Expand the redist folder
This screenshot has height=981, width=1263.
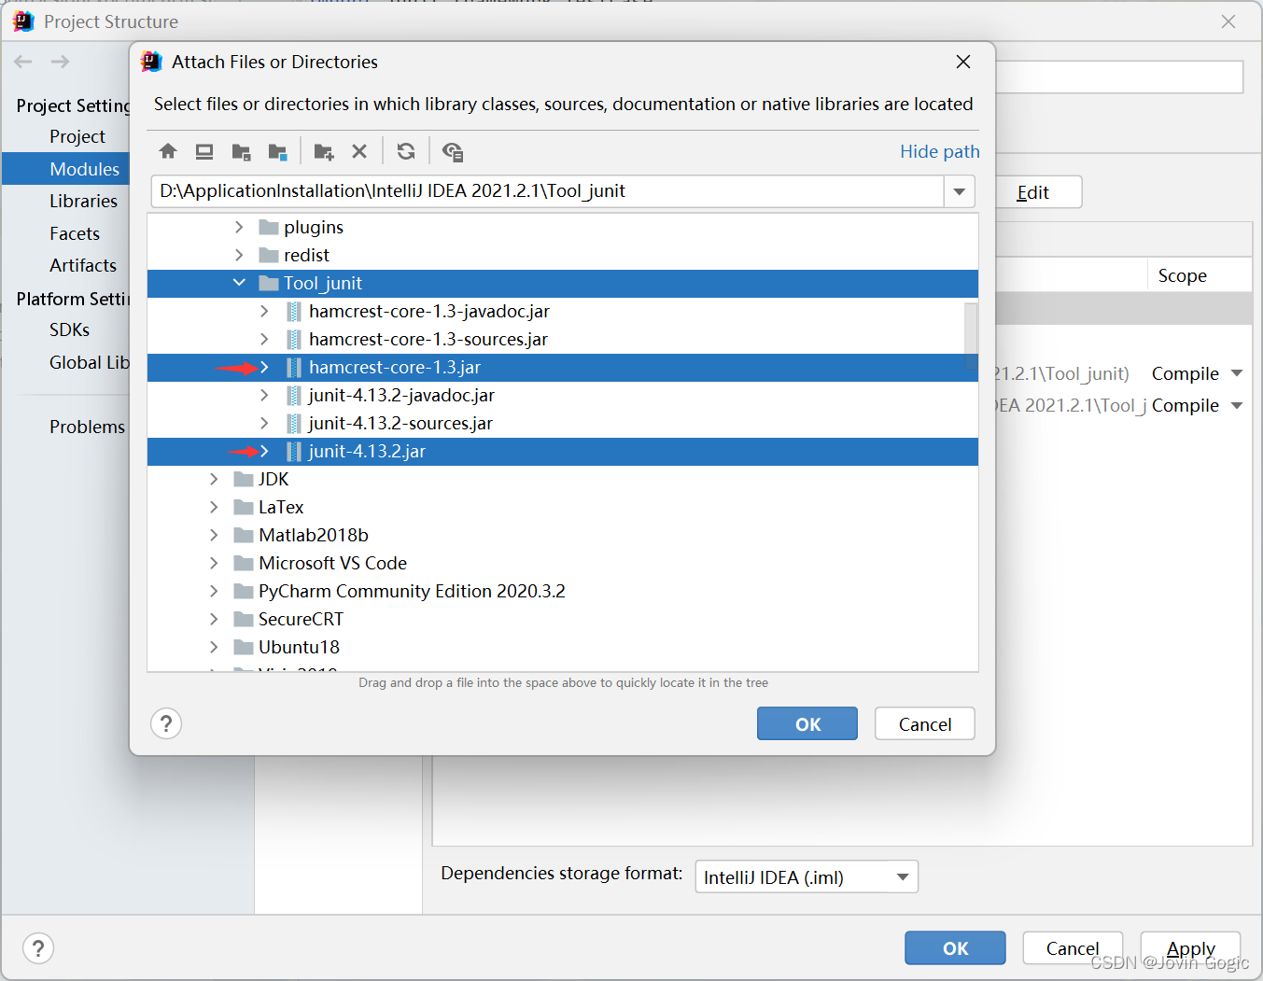tap(239, 255)
